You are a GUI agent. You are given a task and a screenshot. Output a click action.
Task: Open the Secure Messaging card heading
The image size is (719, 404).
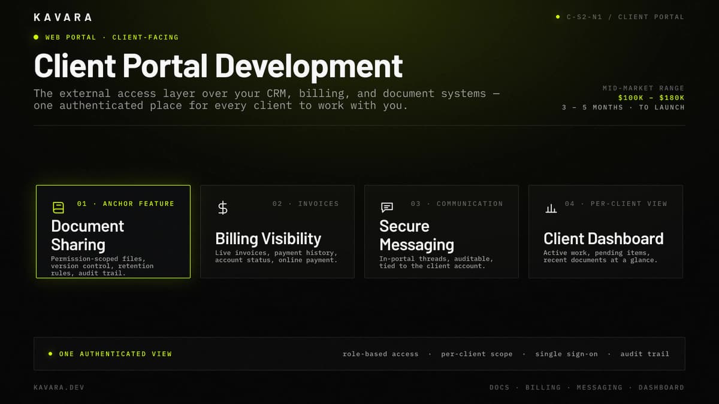click(416, 235)
